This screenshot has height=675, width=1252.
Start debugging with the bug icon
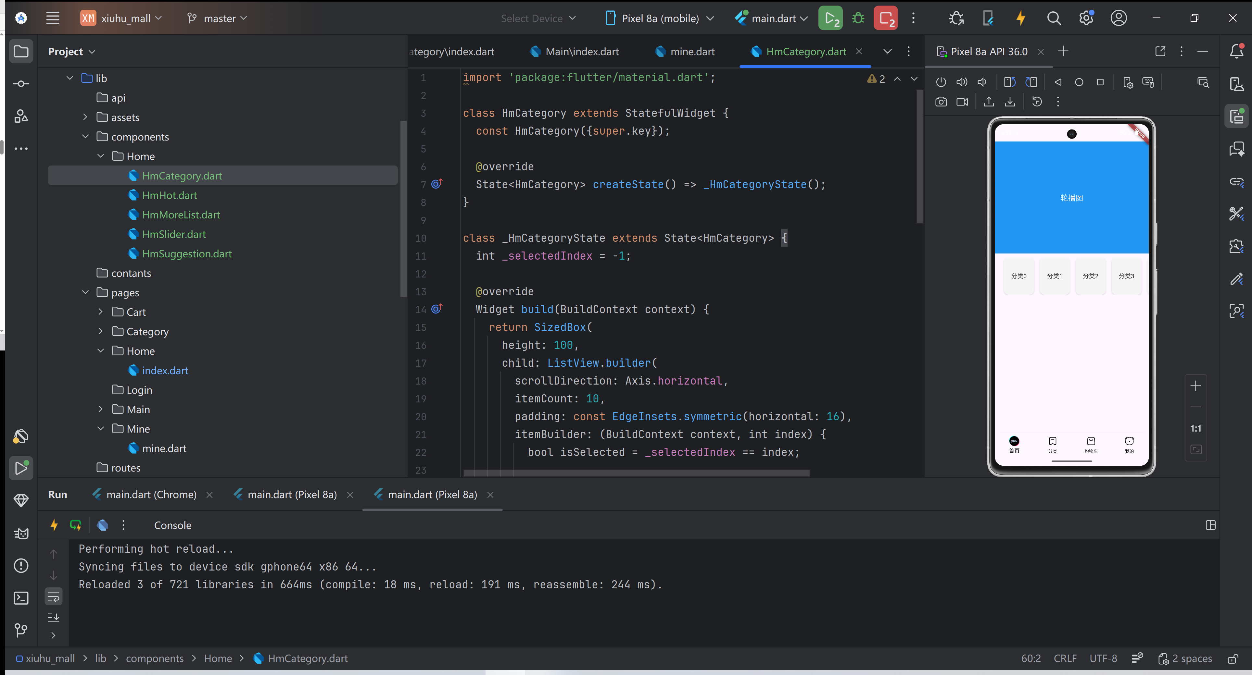point(858,18)
